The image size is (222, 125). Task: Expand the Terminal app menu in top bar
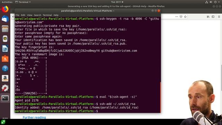coord(23,2)
